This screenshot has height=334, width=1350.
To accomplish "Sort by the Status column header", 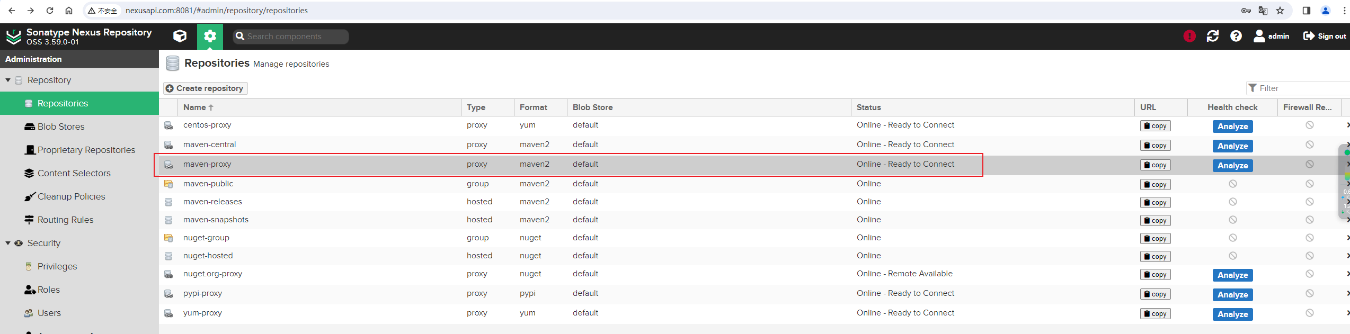I will [993, 107].
